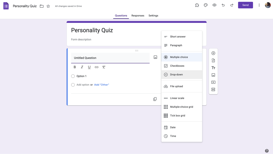Open the customize theme palette

[x=206, y=5]
